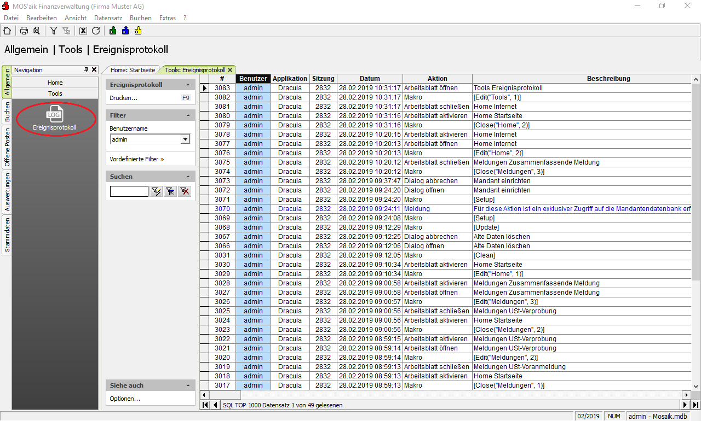Screen dimensions: 701x421
Task: Clear search filter with red X funnel
Action: click(x=185, y=191)
